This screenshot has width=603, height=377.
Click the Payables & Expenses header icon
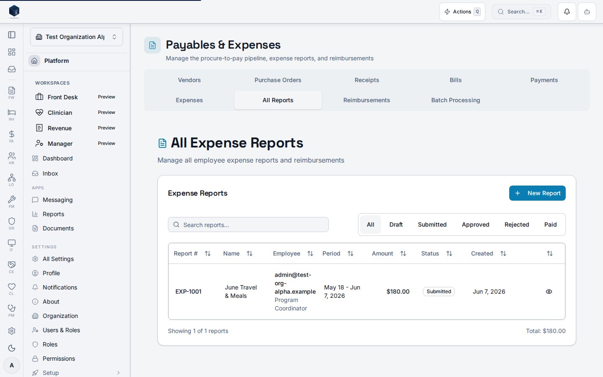tap(152, 45)
